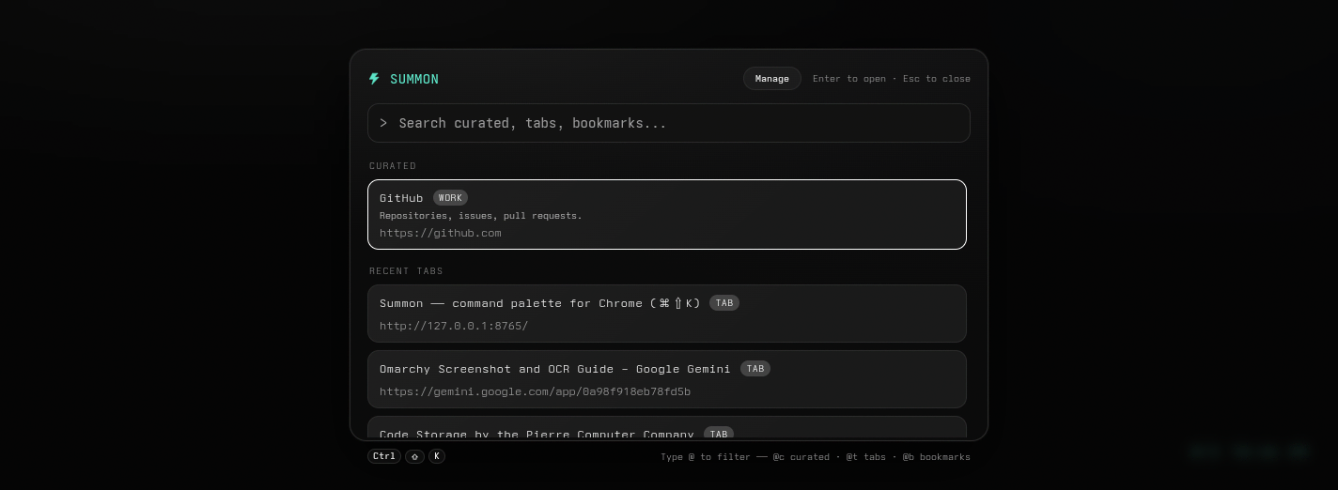Click the http://127.0.0.1:8765/ URL text
The height and width of the screenshot is (490, 1338).
[454, 326]
